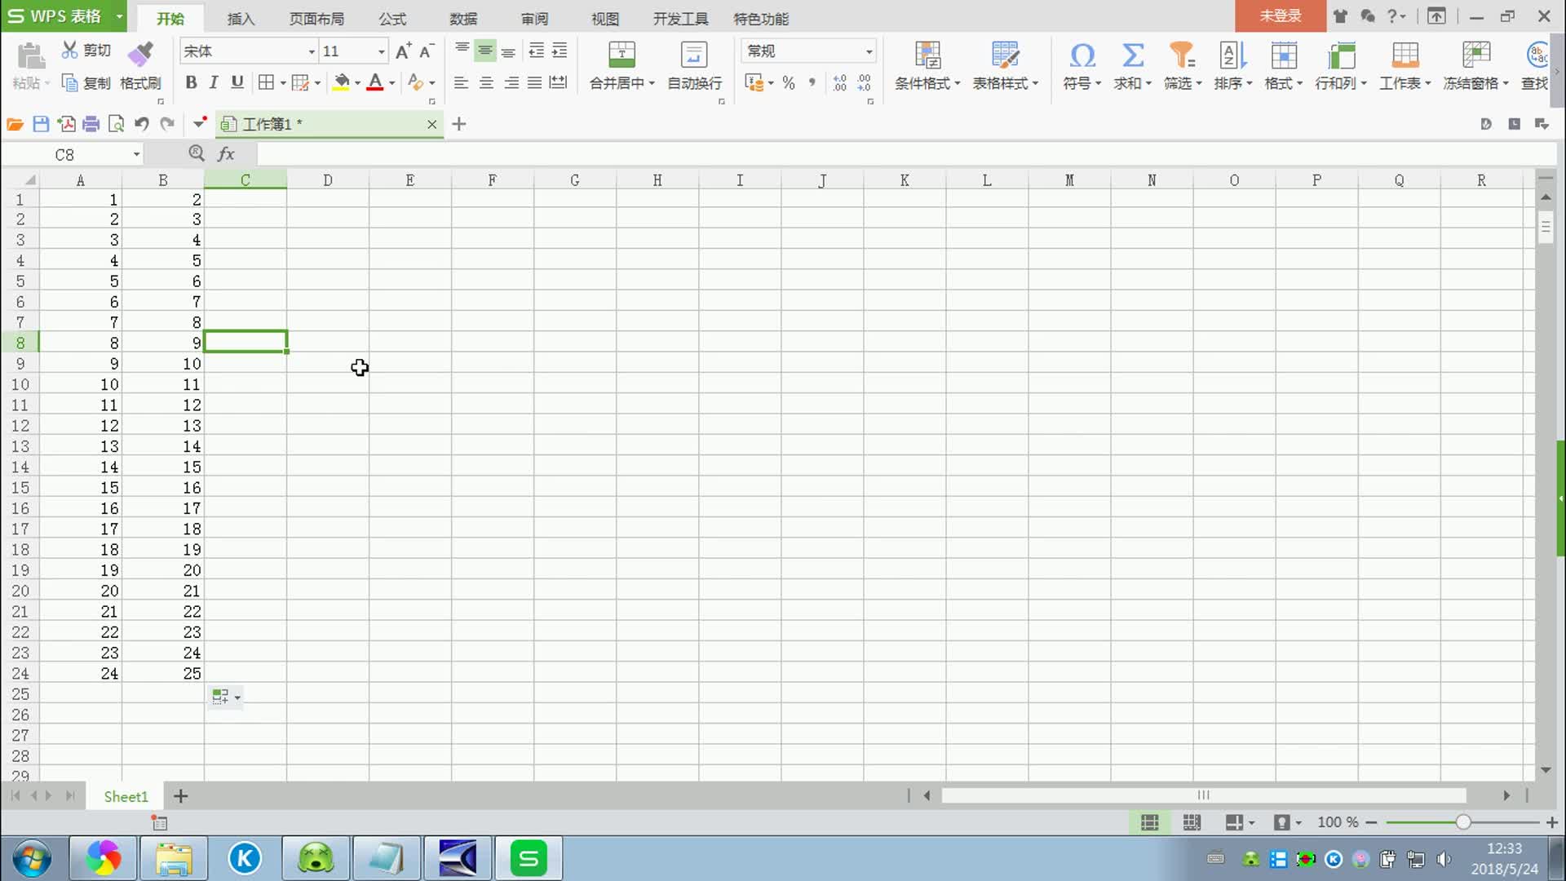Click the Omega symbol icon
Image resolution: width=1566 pixels, height=881 pixels.
click(x=1082, y=54)
